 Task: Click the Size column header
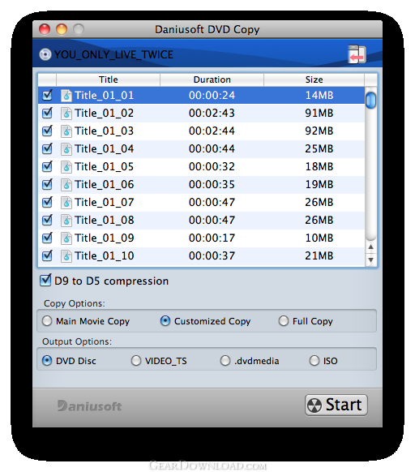[x=314, y=79]
